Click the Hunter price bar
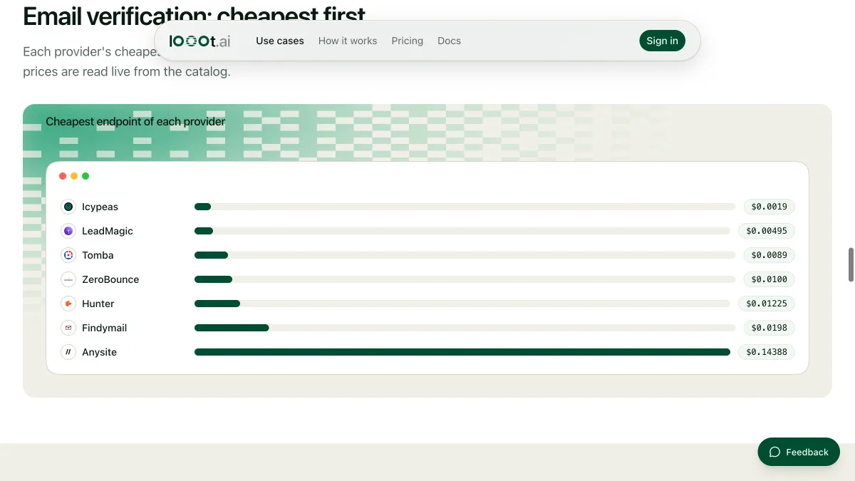Viewport: 855px width, 481px height. (x=462, y=304)
